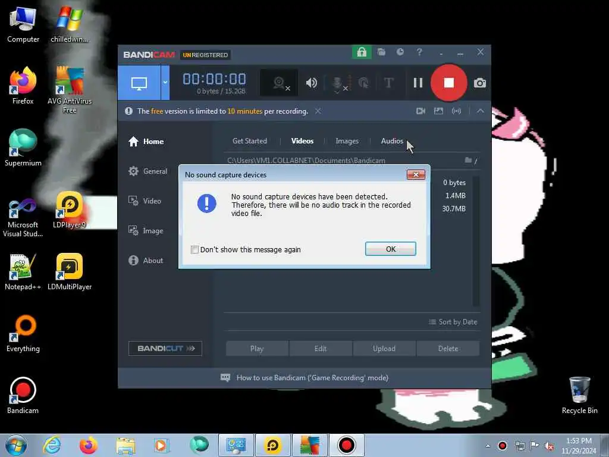Open Sort by Date menu

453,322
